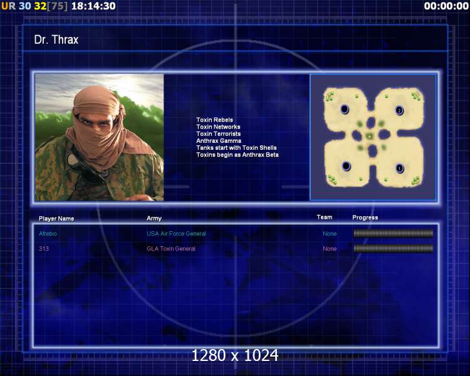Click the "Toxin Terrorists" bonus line
The image size is (470, 376).
pyautogui.click(x=218, y=133)
